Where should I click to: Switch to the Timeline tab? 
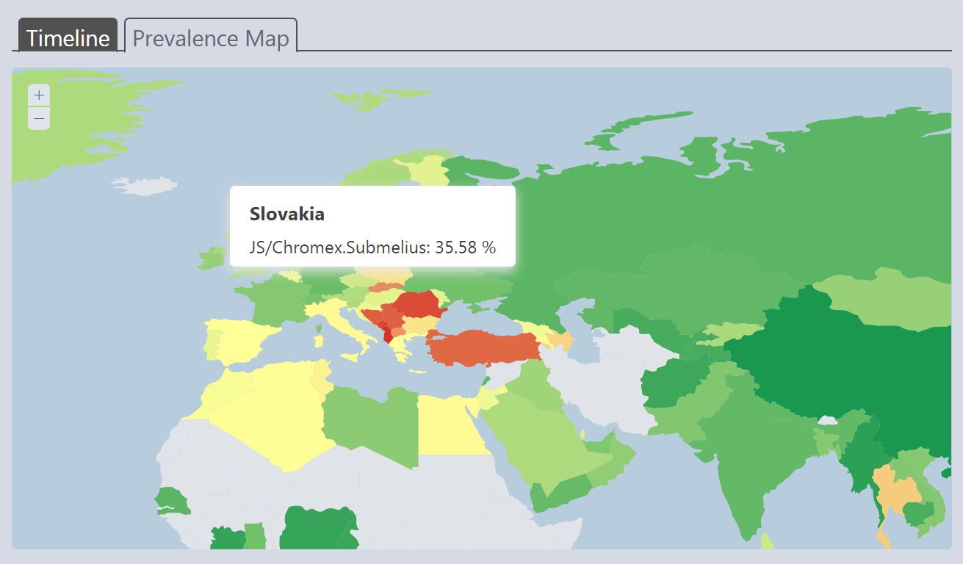coord(68,38)
